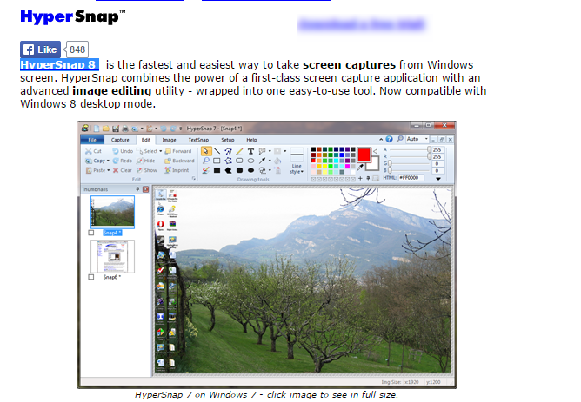Switch to the TextSnap ribbon tab
The width and height of the screenshot is (581, 402).
[198, 140]
